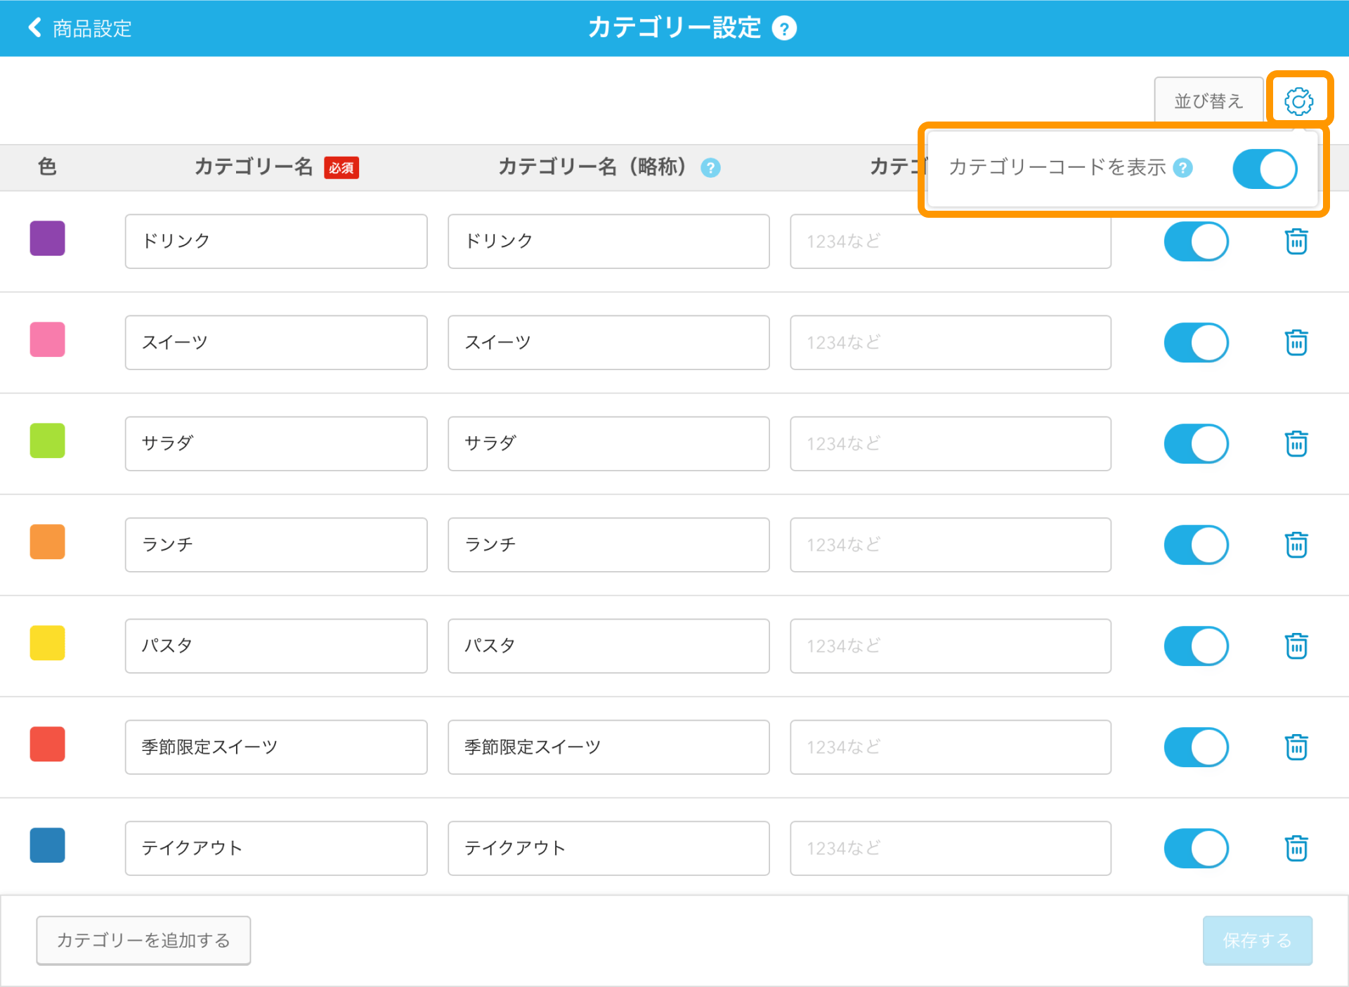The height and width of the screenshot is (987, 1349).
Task: Delete the ドリンク category with trash icon
Action: pyautogui.click(x=1296, y=241)
